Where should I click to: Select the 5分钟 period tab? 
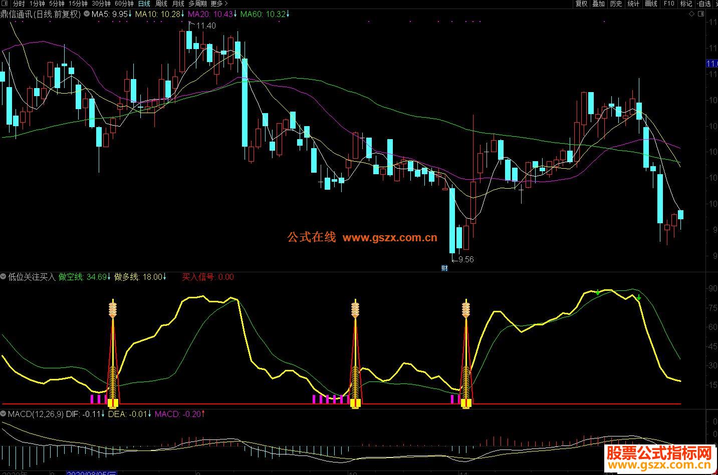tap(57, 4)
